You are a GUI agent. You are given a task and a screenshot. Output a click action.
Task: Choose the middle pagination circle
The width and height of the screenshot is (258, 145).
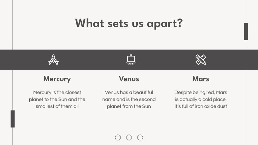[129, 137]
